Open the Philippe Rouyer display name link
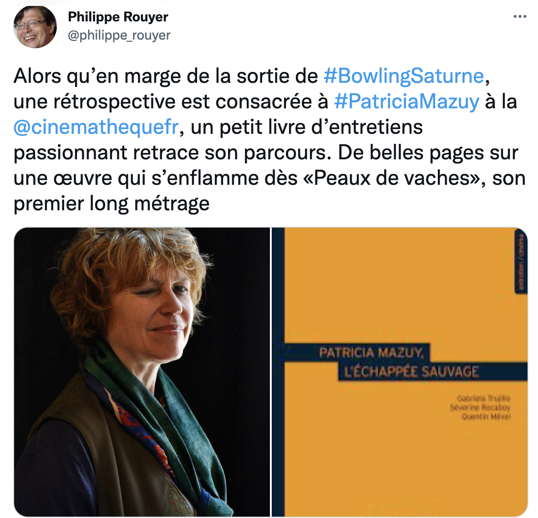The image size is (538, 518). pyautogui.click(x=118, y=16)
